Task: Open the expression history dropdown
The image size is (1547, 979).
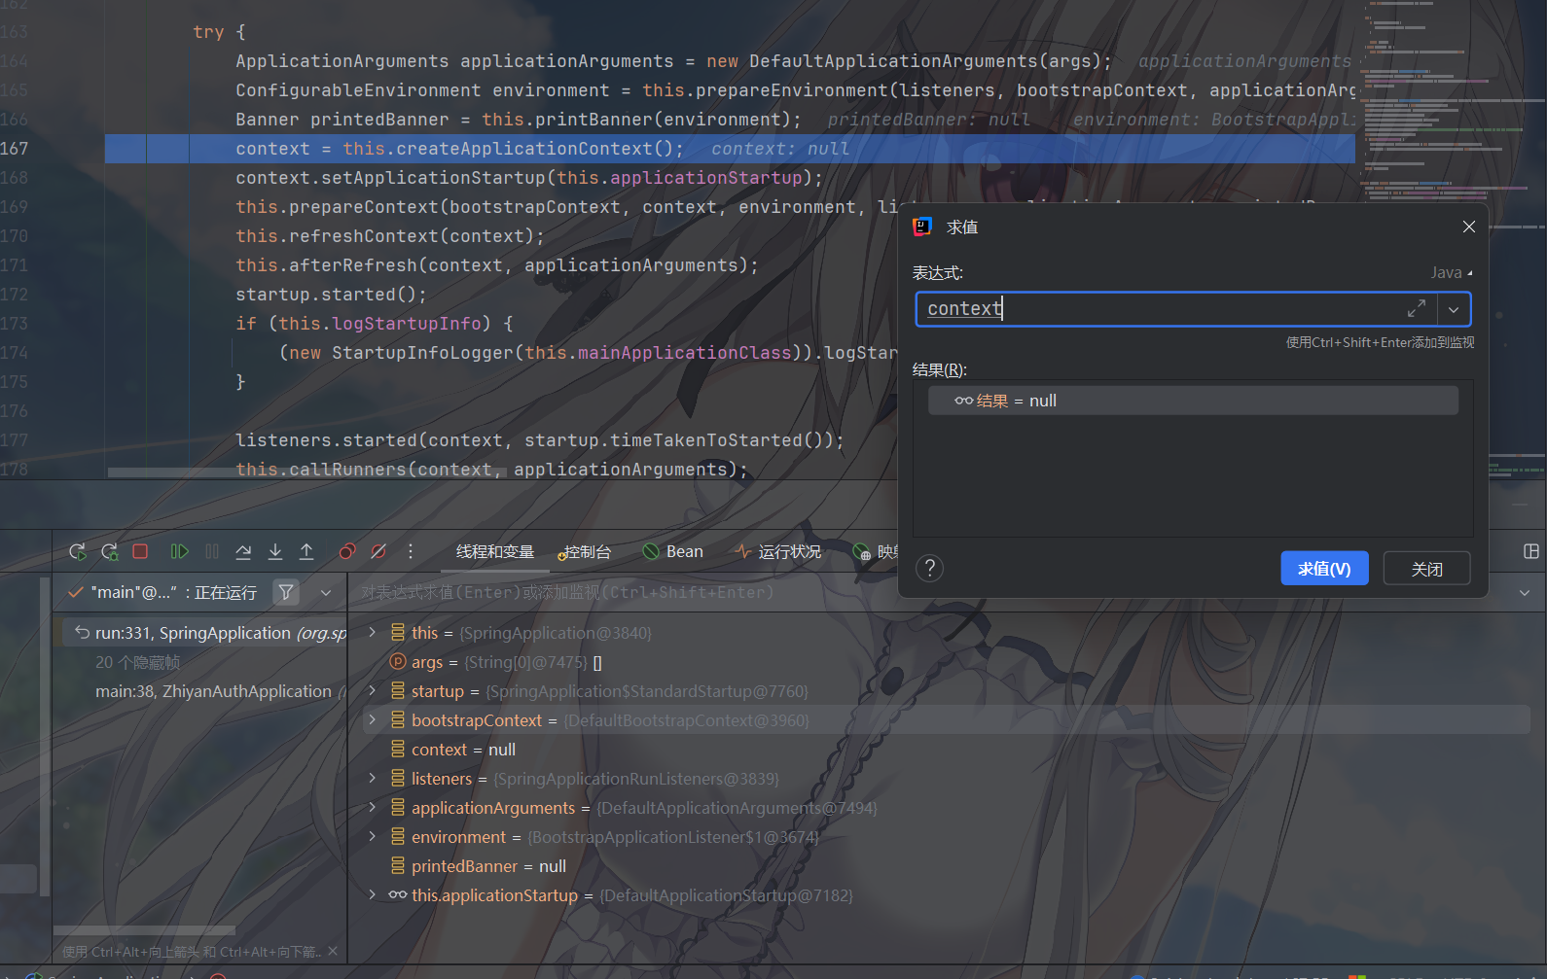Action: pos(1453,310)
